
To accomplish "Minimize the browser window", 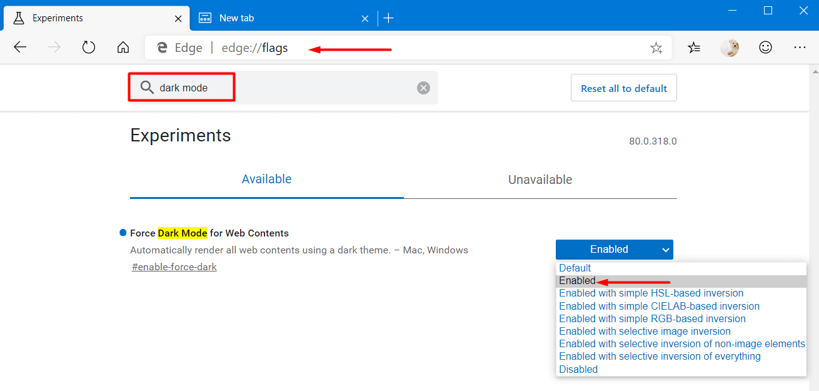I will [733, 11].
